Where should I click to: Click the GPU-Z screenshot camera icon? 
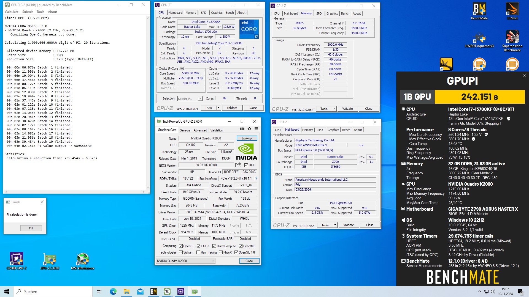(x=242, y=129)
